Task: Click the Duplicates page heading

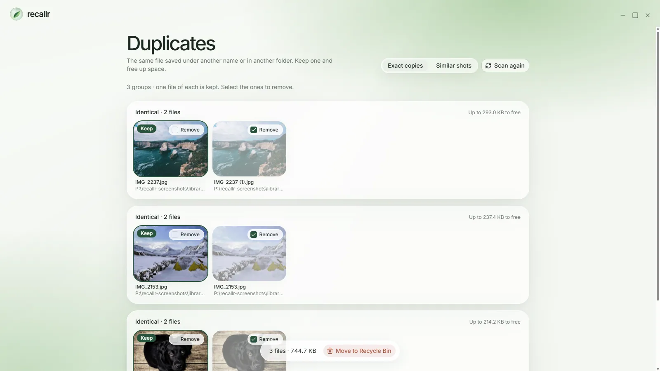Action: [171, 43]
